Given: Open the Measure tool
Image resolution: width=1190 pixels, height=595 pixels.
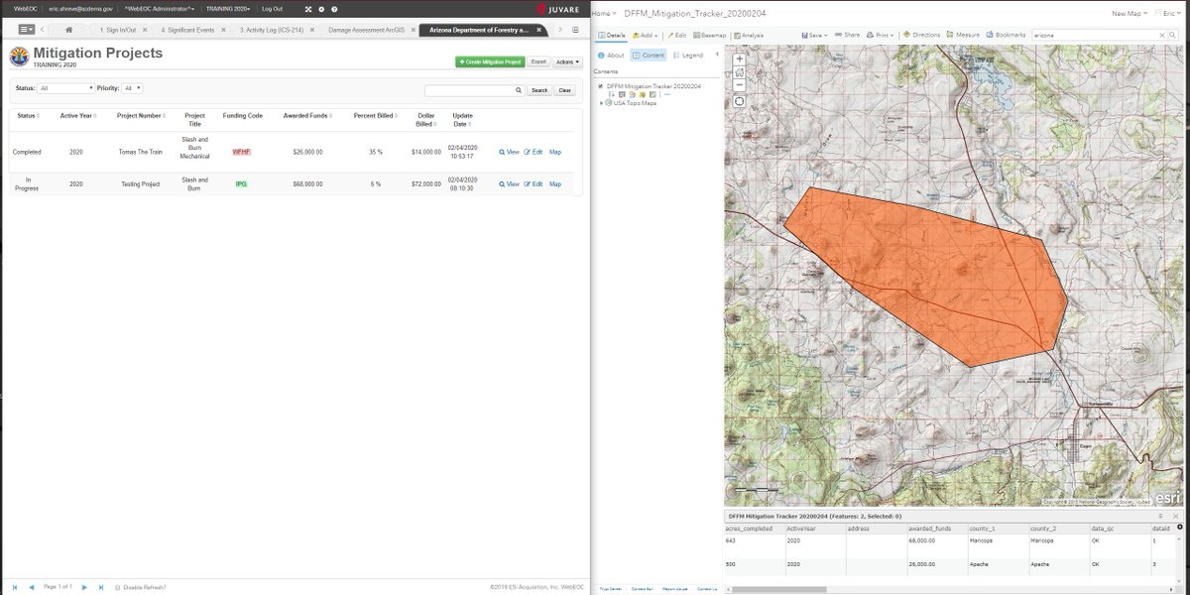Looking at the screenshot, I should point(963,35).
